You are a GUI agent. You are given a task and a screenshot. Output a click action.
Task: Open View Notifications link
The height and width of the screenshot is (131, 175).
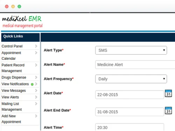coord(15,84)
